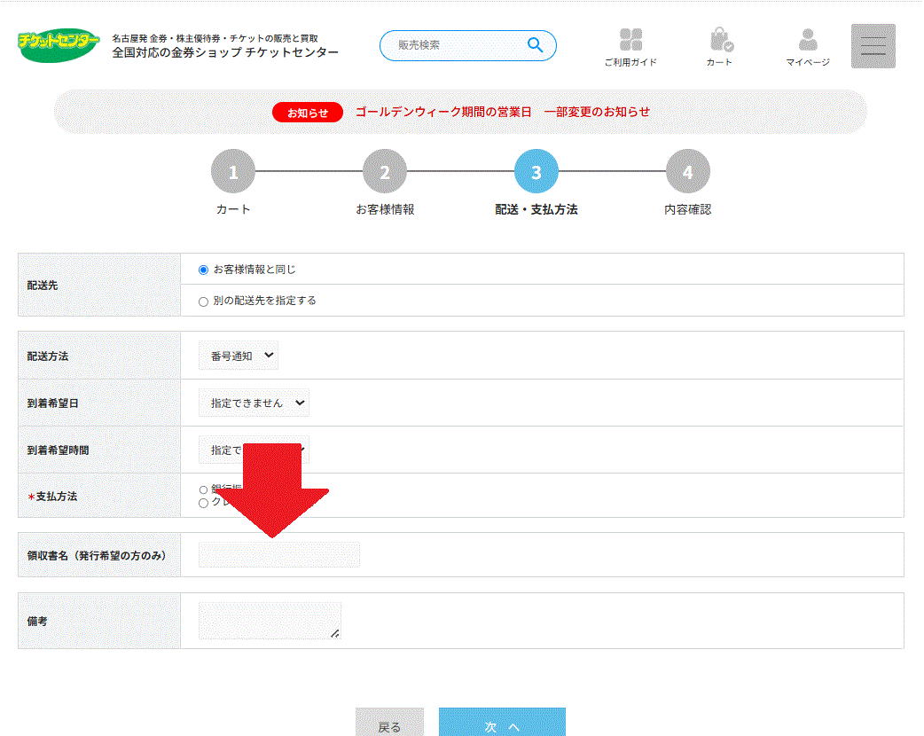Open the hamburger menu button
The width and height of the screenshot is (924, 736).
pyautogui.click(x=873, y=46)
